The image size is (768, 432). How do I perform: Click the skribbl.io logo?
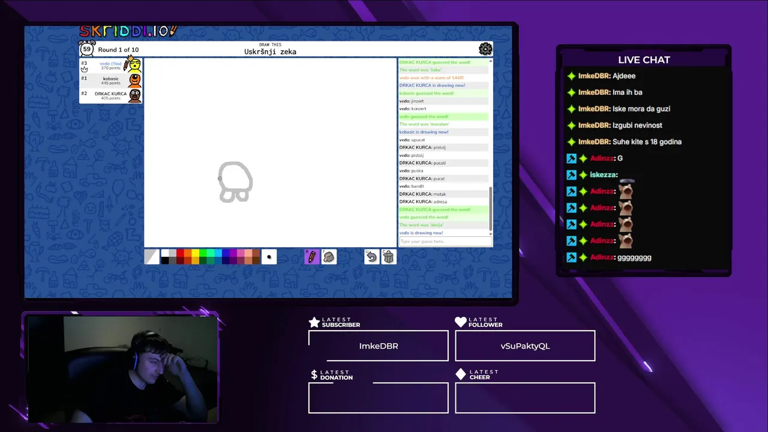[x=128, y=31]
